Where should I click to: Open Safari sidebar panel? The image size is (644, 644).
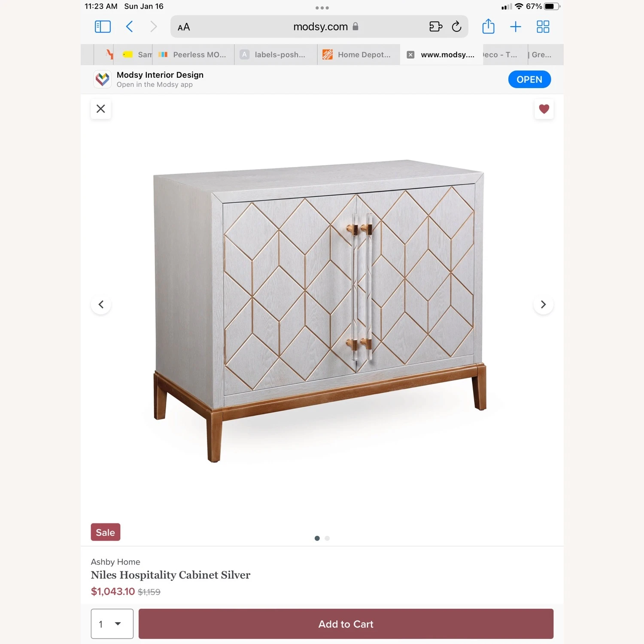coord(103,27)
